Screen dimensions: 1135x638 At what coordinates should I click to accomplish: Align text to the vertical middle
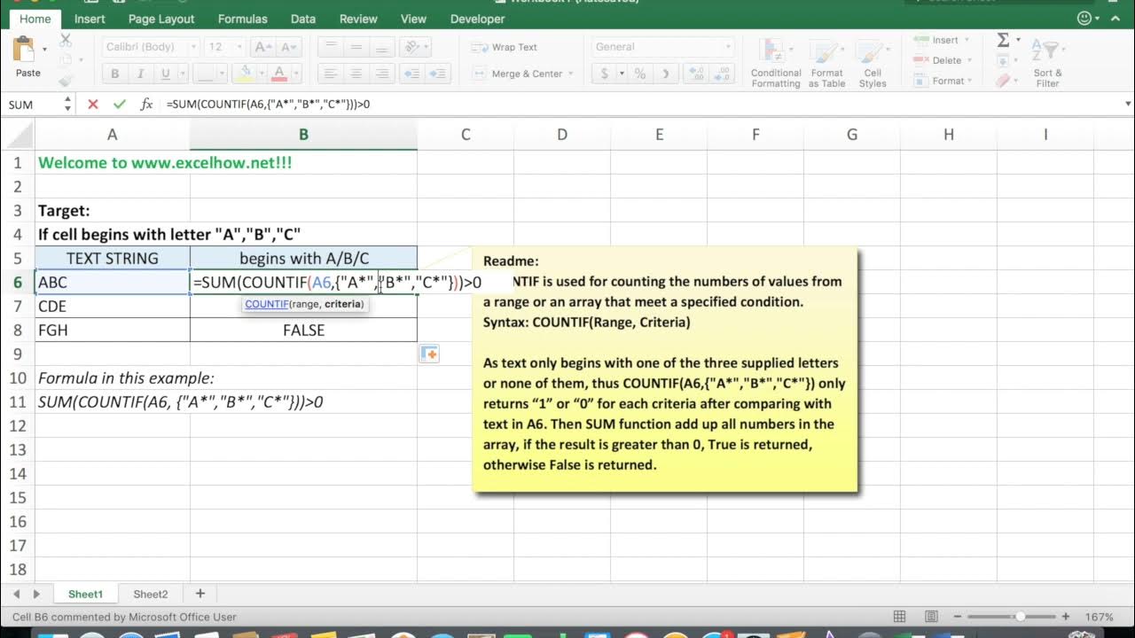(x=356, y=47)
